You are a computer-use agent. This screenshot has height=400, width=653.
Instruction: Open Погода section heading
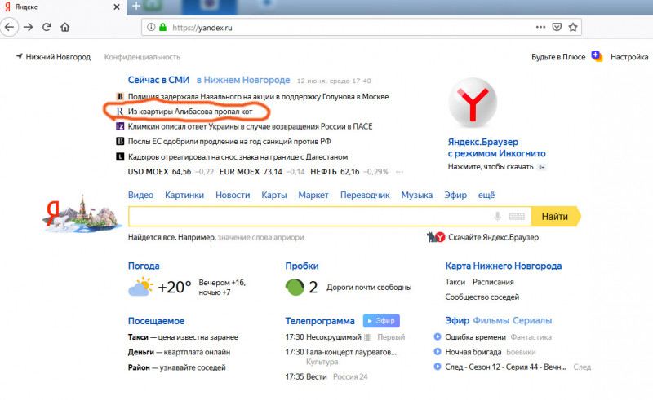pos(144,266)
